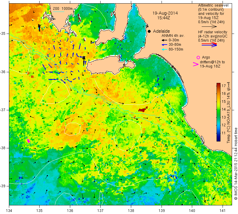
Task: Click the 'drifters@12h to' text
Action: click(x=212, y=62)
